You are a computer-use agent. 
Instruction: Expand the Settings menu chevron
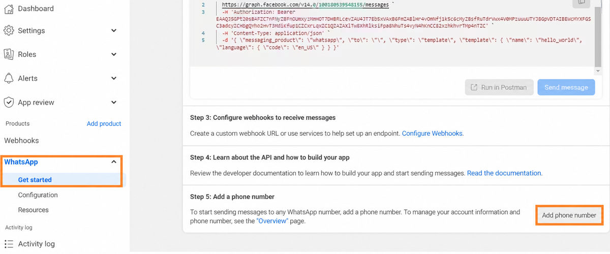[x=114, y=30]
